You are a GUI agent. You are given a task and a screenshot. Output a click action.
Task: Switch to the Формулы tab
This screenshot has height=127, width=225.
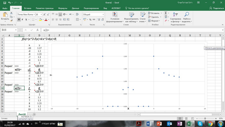63,8
